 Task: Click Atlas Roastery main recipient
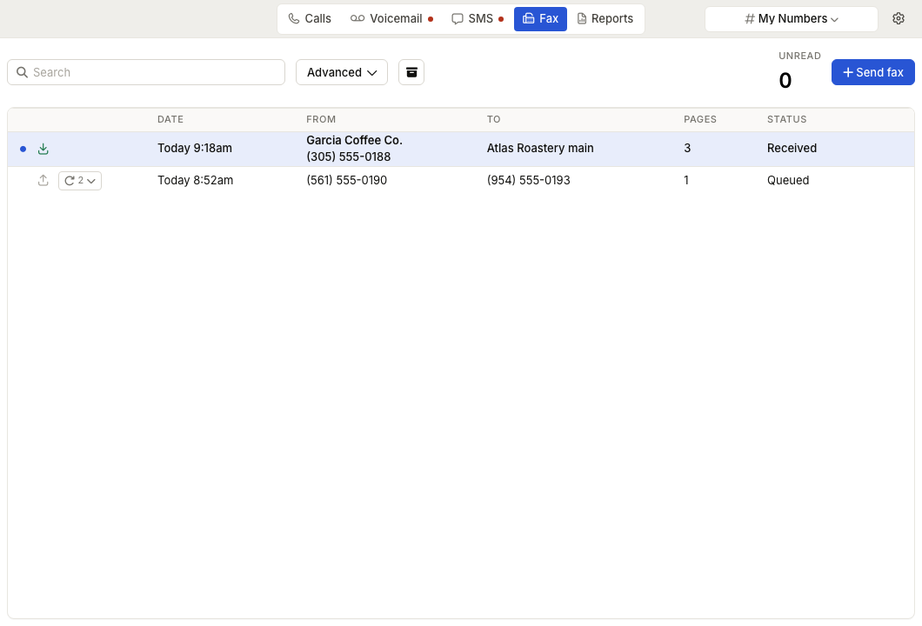click(540, 148)
